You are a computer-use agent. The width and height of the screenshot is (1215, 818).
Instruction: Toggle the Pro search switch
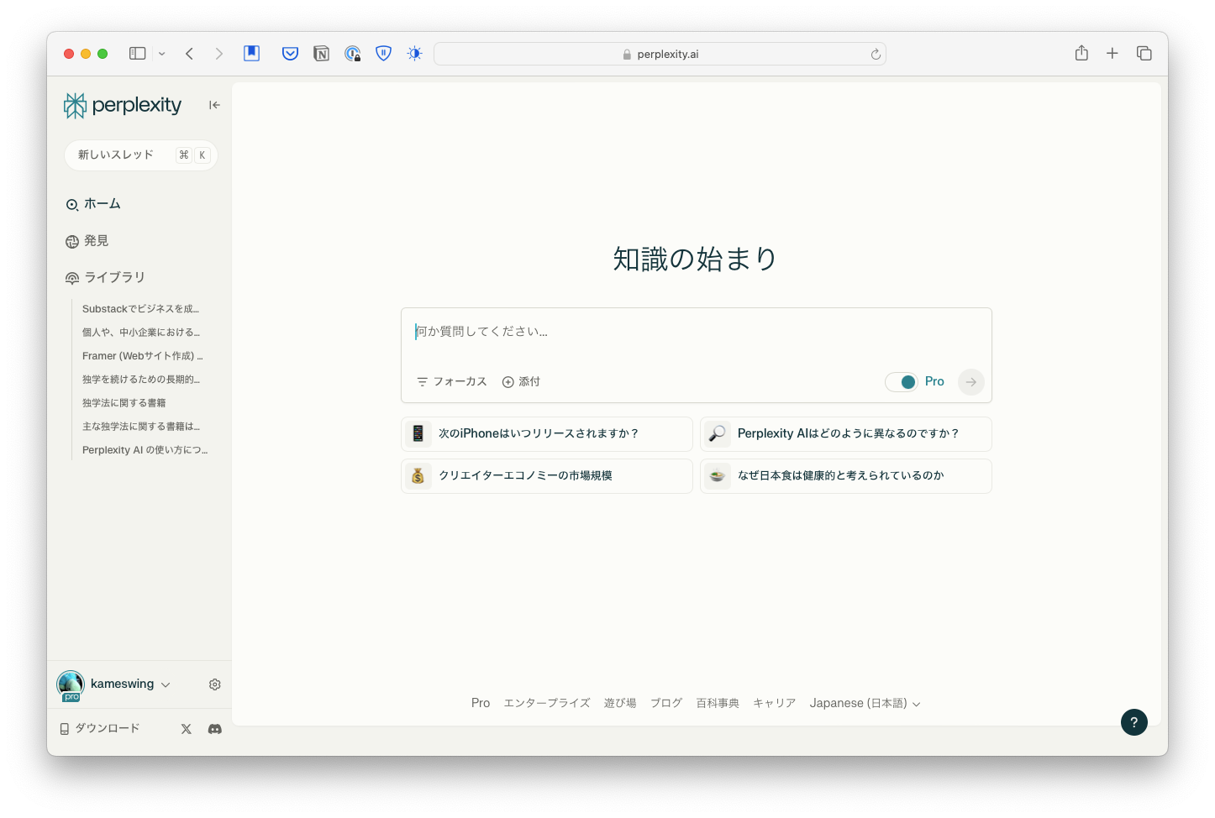click(x=902, y=381)
